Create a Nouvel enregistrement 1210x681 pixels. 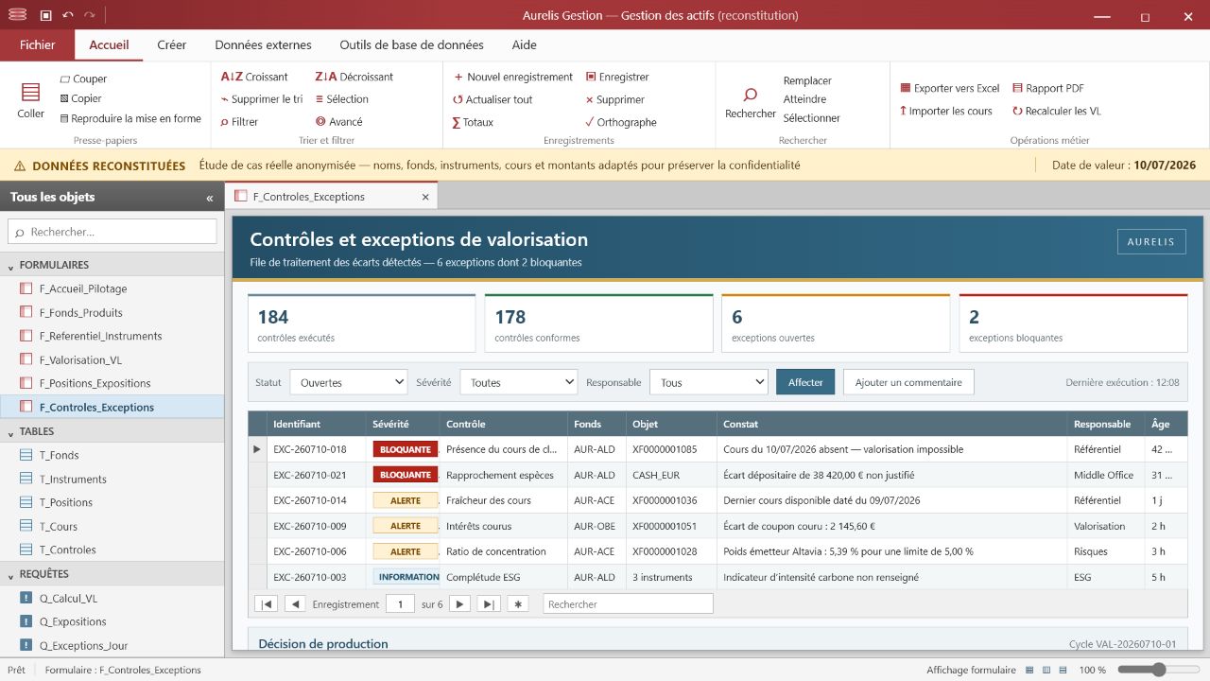[x=512, y=77]
